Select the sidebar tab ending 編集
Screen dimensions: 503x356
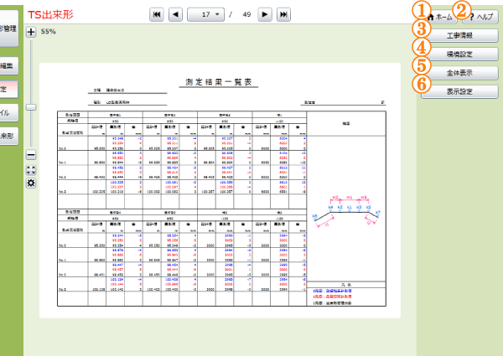pos(9,65)
